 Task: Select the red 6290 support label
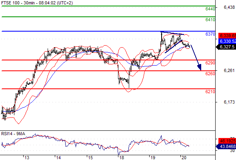(210, 63)
